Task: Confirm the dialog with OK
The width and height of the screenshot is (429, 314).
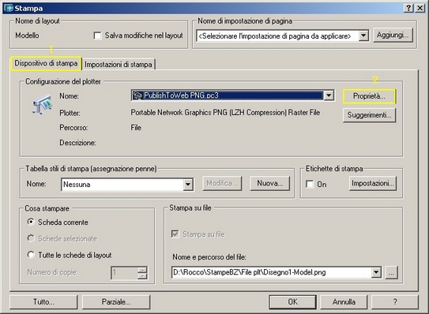Action: tap(292, 302)
